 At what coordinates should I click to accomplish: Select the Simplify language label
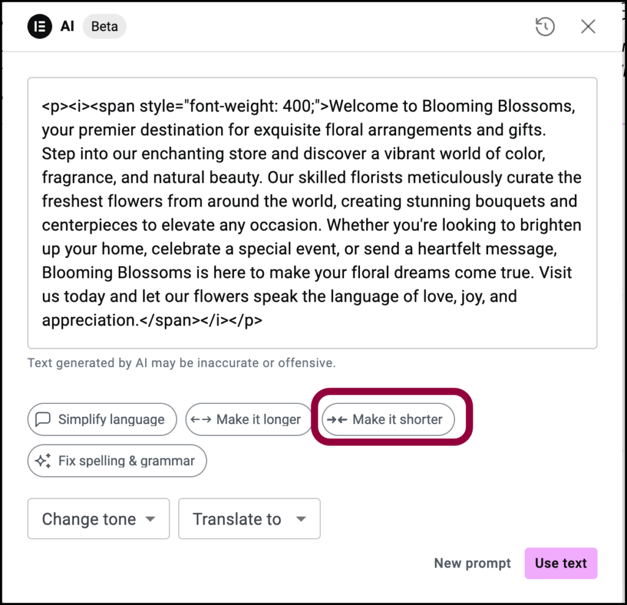coord(111,419)
